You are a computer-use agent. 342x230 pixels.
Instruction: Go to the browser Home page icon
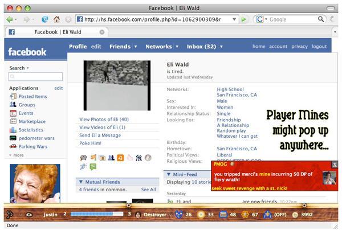[56, 19]
